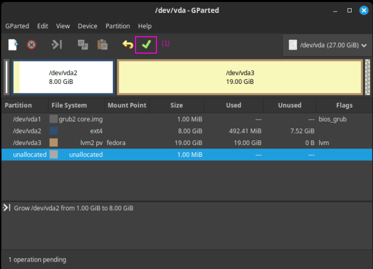Image resolution: width=373 pixels, height=269 pixels.
Task: Select pending Grow /dev/vda2 operation entry
Action: (x=74, y=208)
